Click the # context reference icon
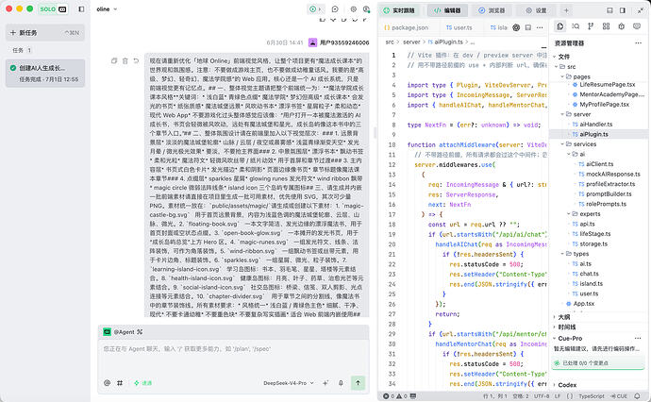651x402 pixels. point(120,383)
